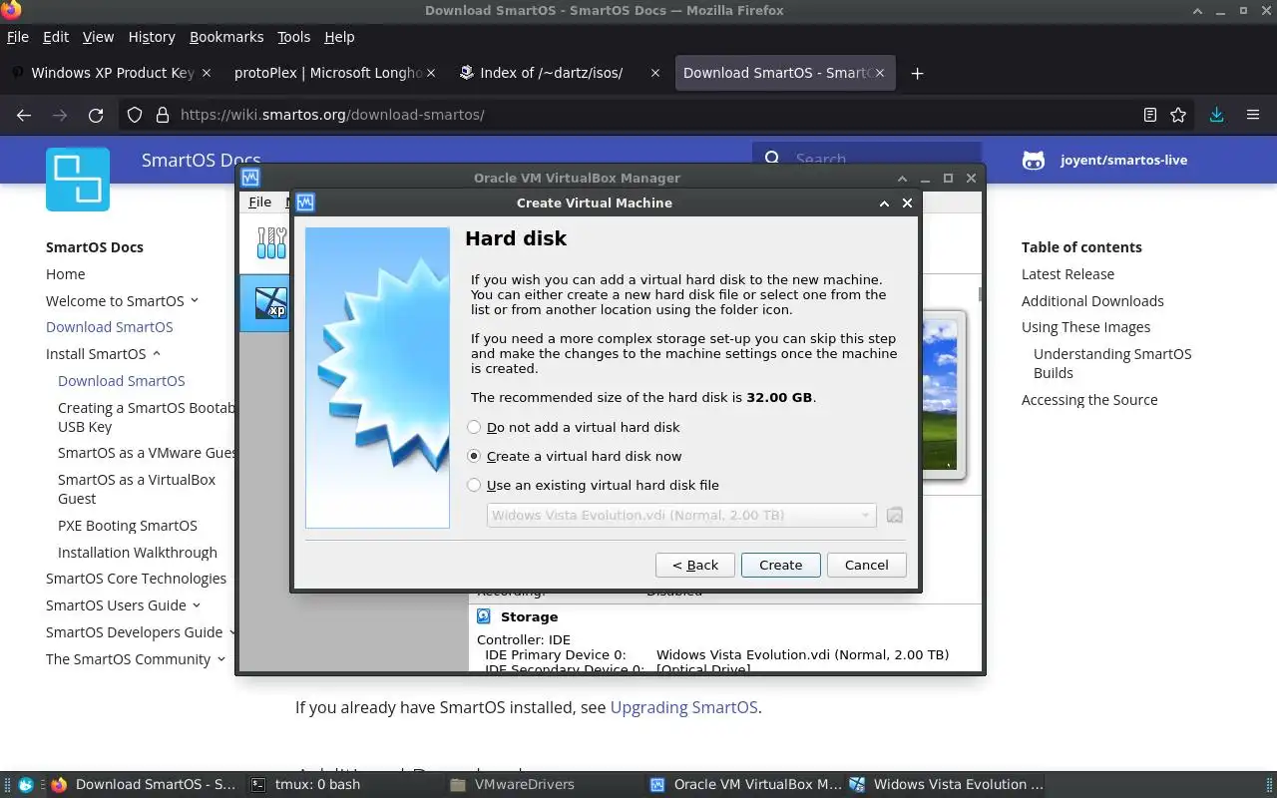Select the XP virtual machine entry icon
This screenshot has height=798, width=1277.
tap(271, 303)
